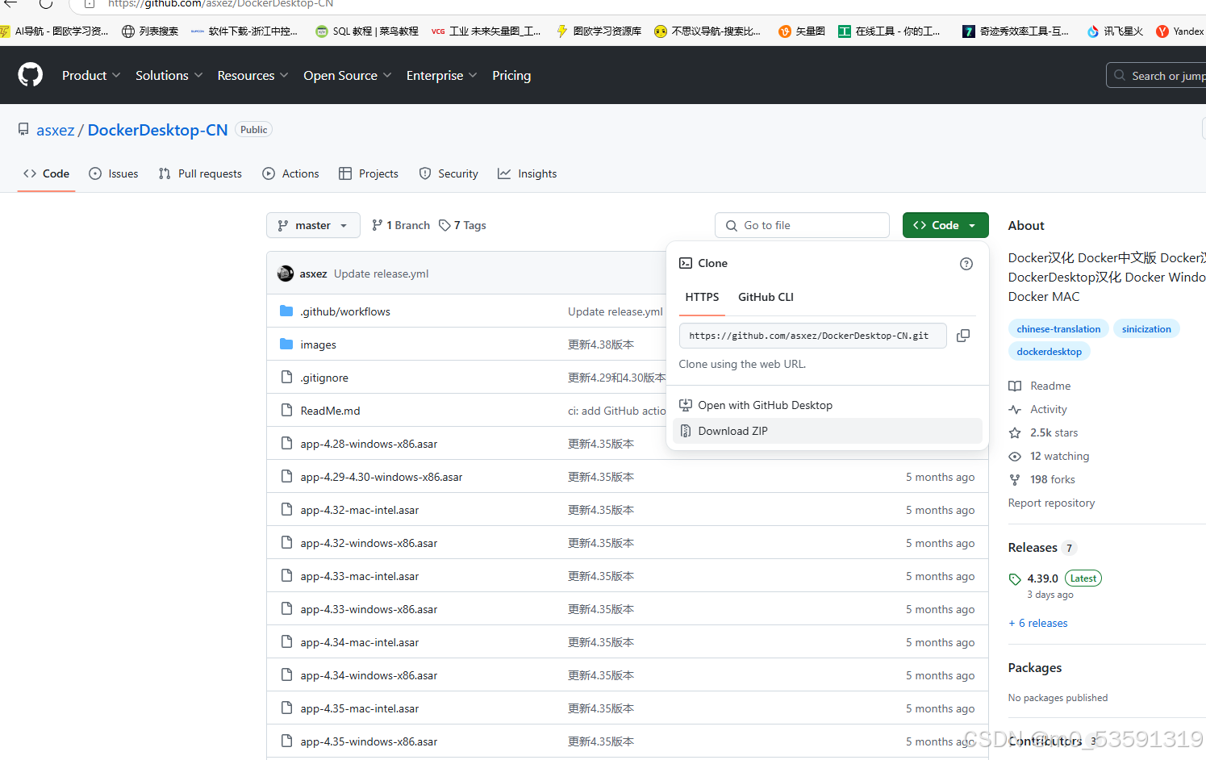Open the Pull requests tab
The height and width of the screenshot is (760, 1206).
click(200, 173)
